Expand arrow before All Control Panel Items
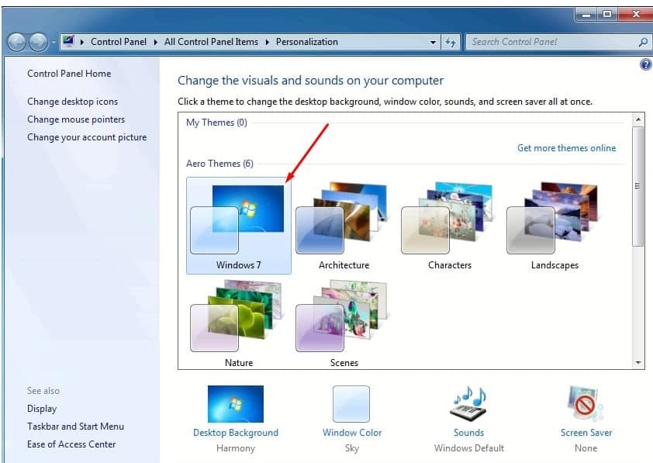This screenshot has width=653, height=463. point(156,42)
